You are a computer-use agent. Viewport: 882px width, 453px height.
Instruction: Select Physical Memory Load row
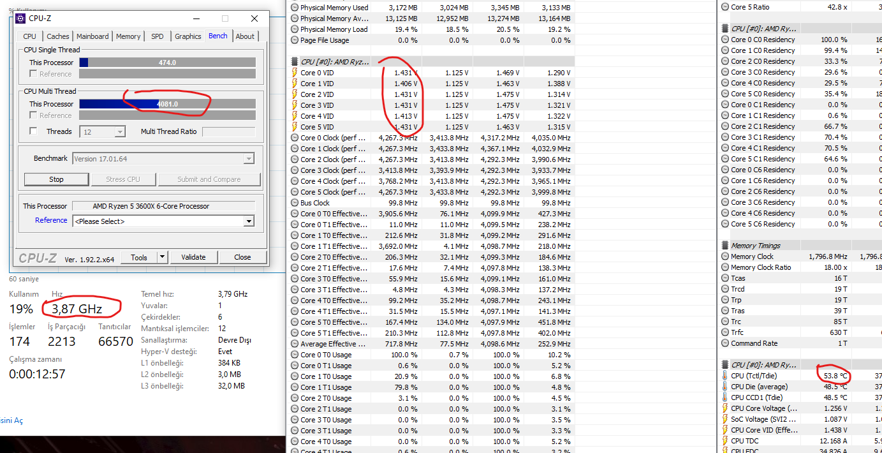432,29
